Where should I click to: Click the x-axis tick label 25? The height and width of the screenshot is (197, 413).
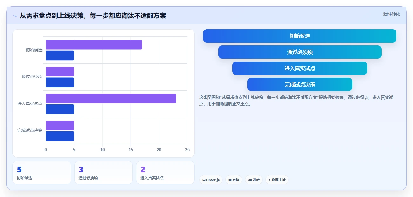pyautogui.click(x=187, y=150)
